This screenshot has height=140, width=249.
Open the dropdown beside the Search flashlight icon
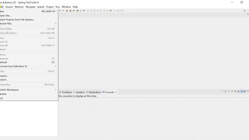[x=84, y=10]
